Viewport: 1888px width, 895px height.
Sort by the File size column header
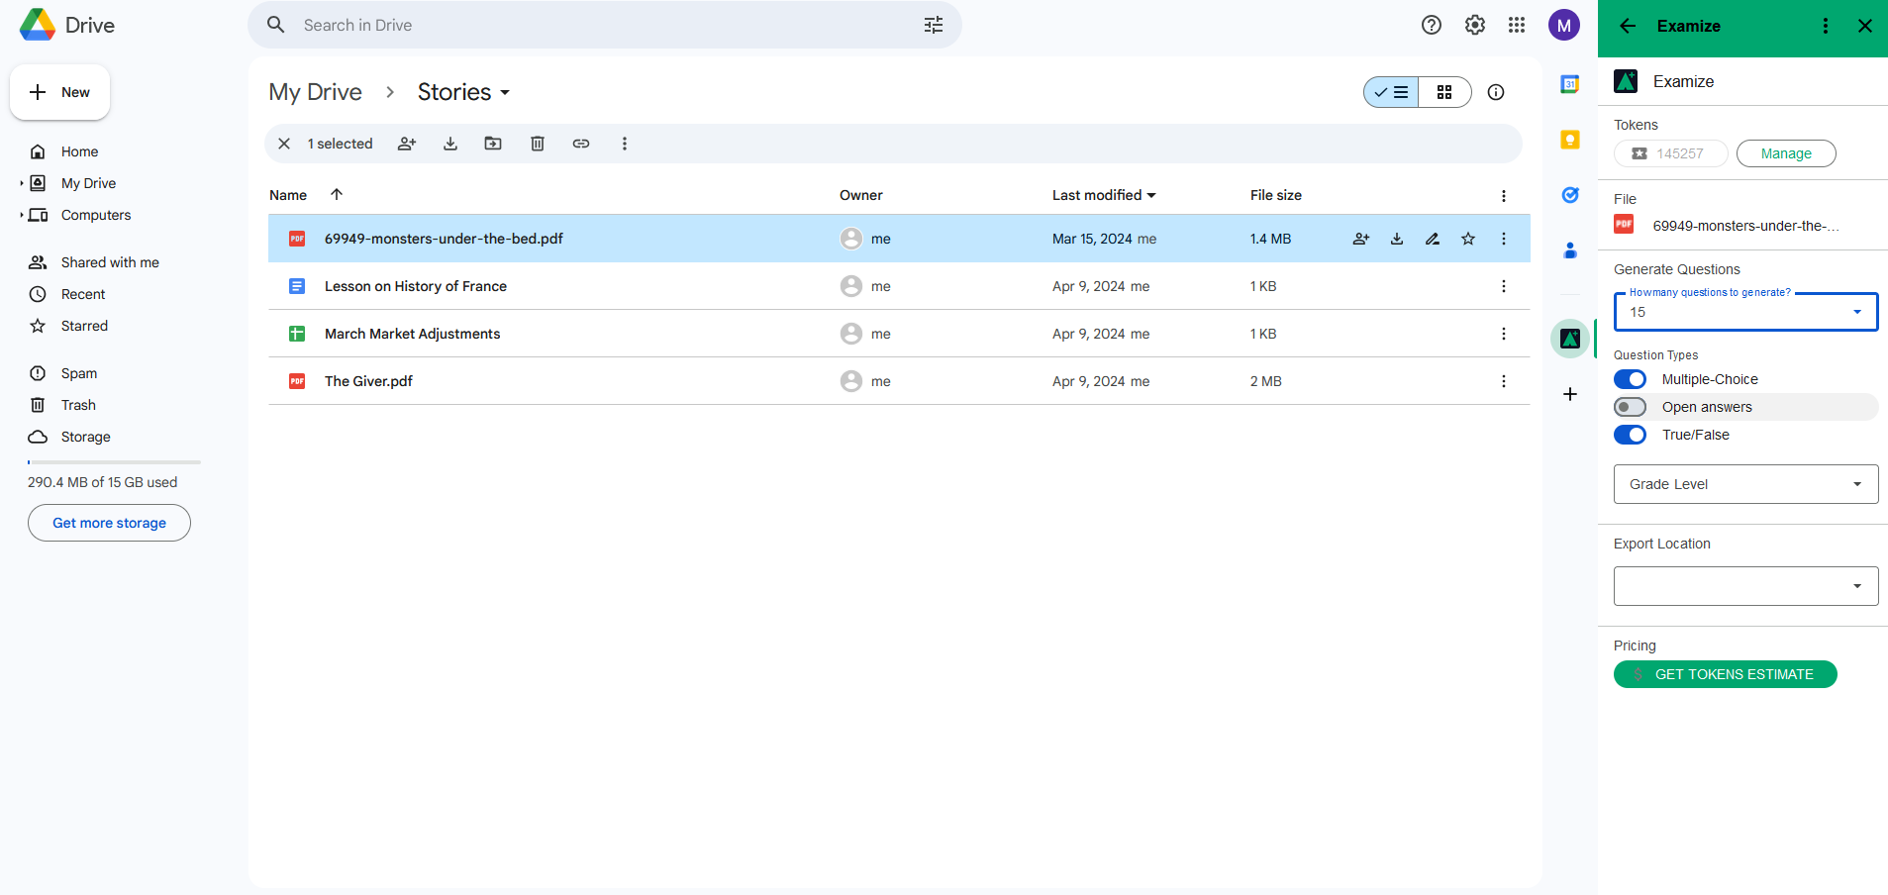(1276, 195)
